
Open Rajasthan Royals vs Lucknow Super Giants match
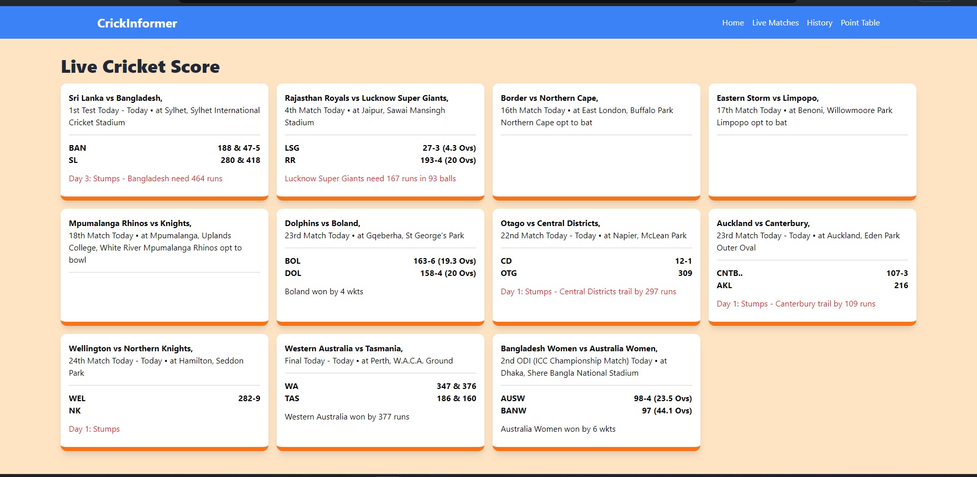click(x=380, y=140)
